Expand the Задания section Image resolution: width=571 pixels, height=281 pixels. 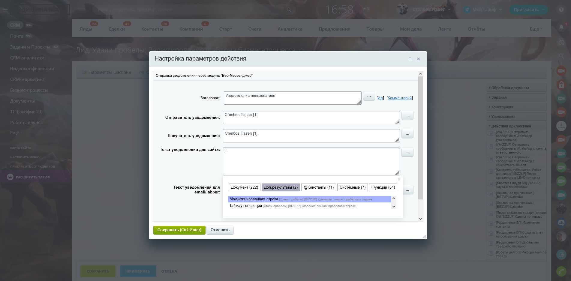point(516,97)
